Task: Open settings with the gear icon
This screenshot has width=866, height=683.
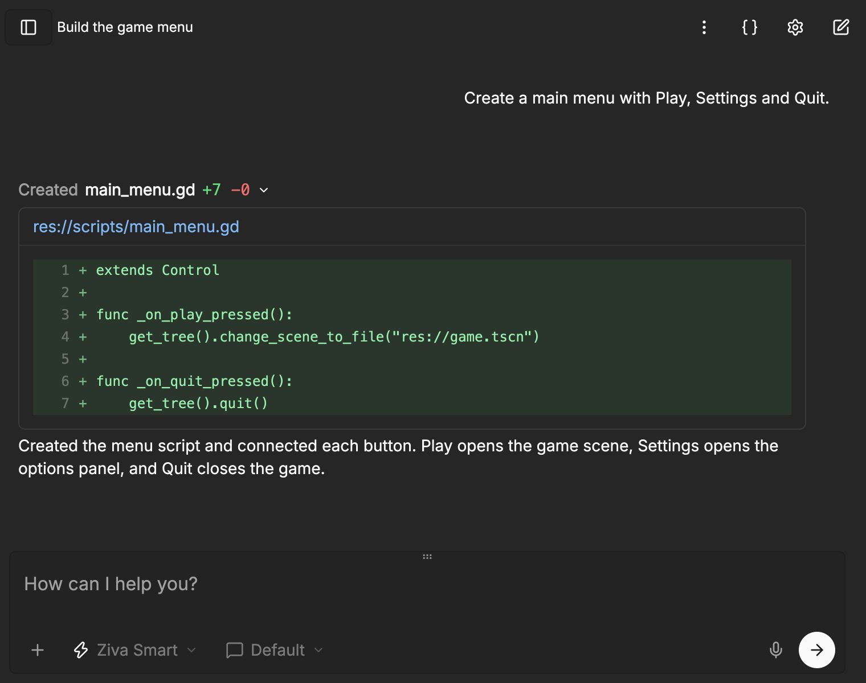Action: point(795,27)
